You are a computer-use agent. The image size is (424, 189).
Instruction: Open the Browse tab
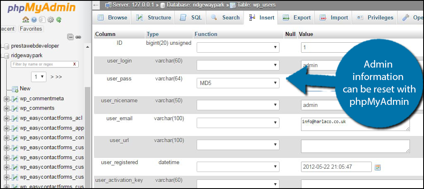point(112,17)
